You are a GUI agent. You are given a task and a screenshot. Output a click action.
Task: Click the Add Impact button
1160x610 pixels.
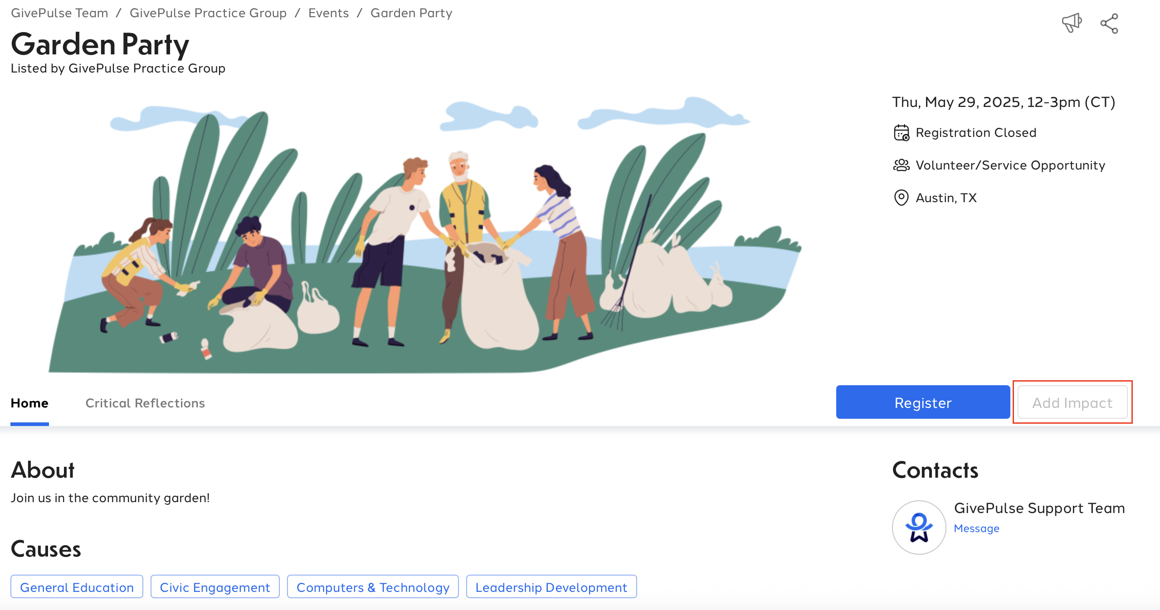click(1072, 402)
